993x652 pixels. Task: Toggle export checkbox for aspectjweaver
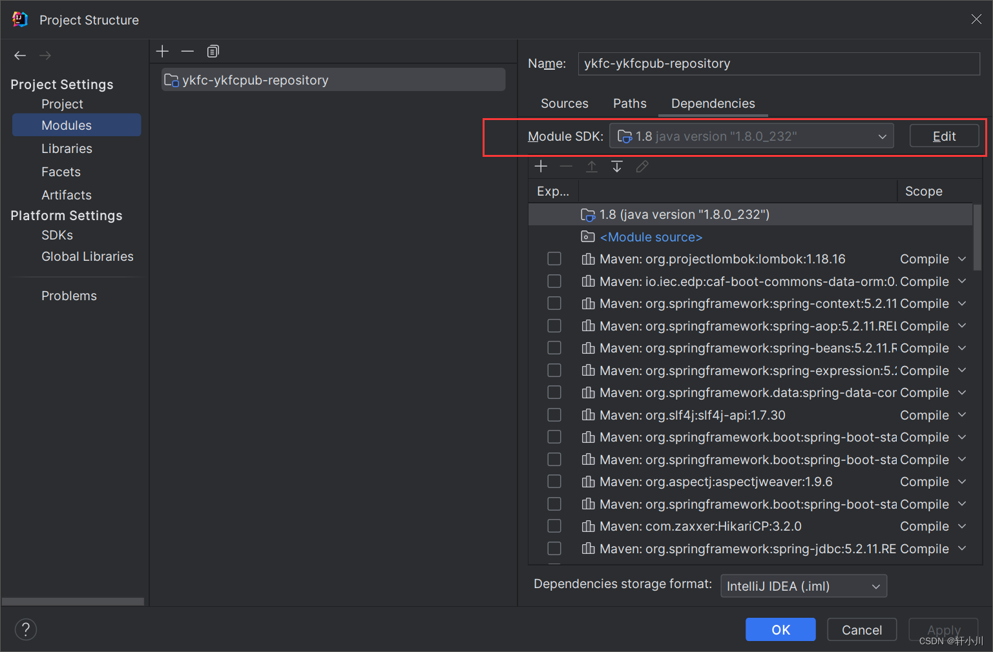pyautogui.click(x=554, y=482)
